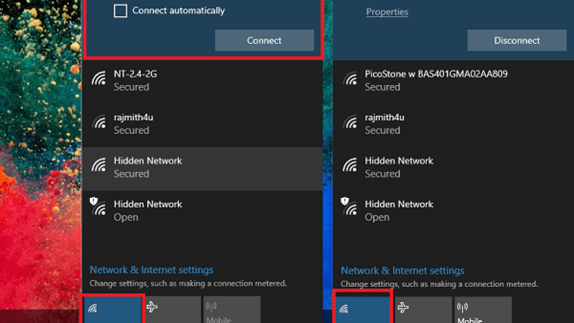The image size is (574, 323).
Task: Select open Hidden Network in right panel
Action: pyautogui.click(x=453, y=211)
